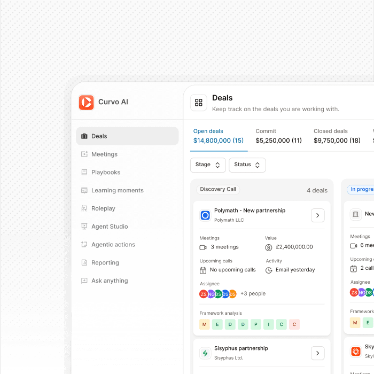
Task: Click the dollar icon beside £2,400,000.00
Action: tap(269, 247)
